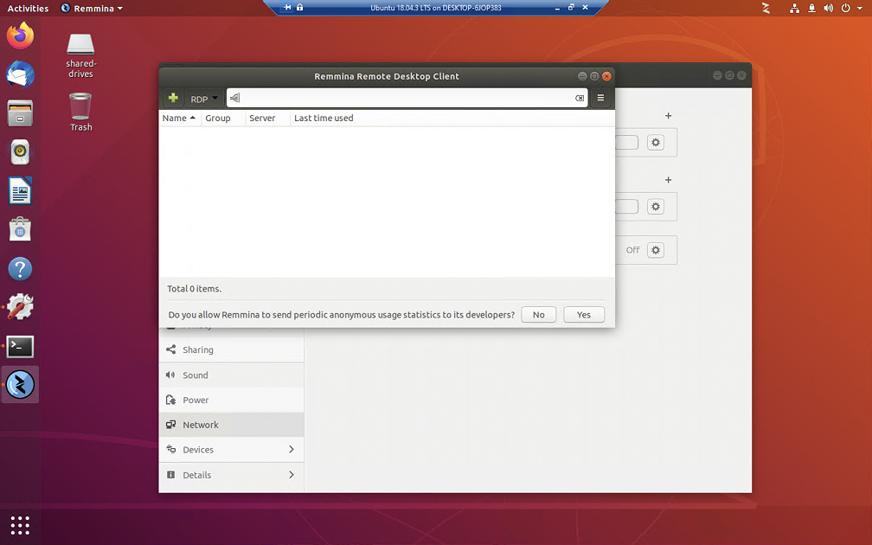Open network status icon in top bar
The image size is (872, 545).
(795, 8)
